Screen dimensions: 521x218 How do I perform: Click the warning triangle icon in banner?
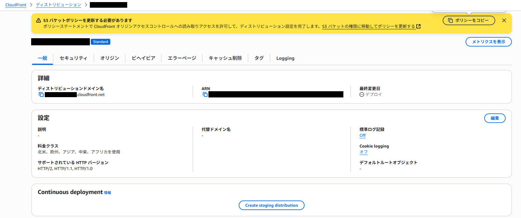(x=39, y=20)
